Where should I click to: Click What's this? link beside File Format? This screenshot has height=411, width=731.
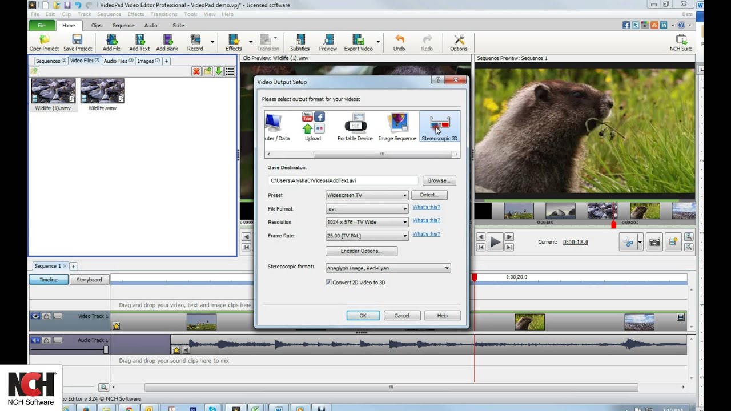427,207
